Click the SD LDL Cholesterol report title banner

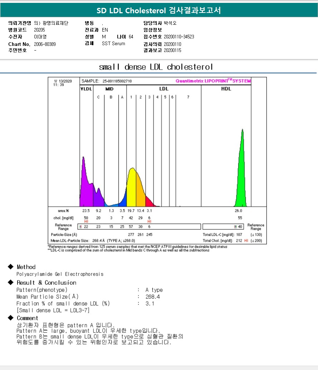159,11
